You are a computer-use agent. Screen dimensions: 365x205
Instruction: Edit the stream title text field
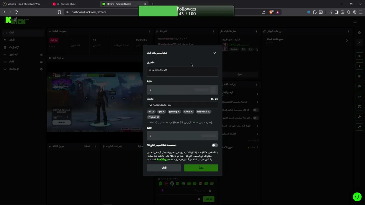click(x=182, y=71)
